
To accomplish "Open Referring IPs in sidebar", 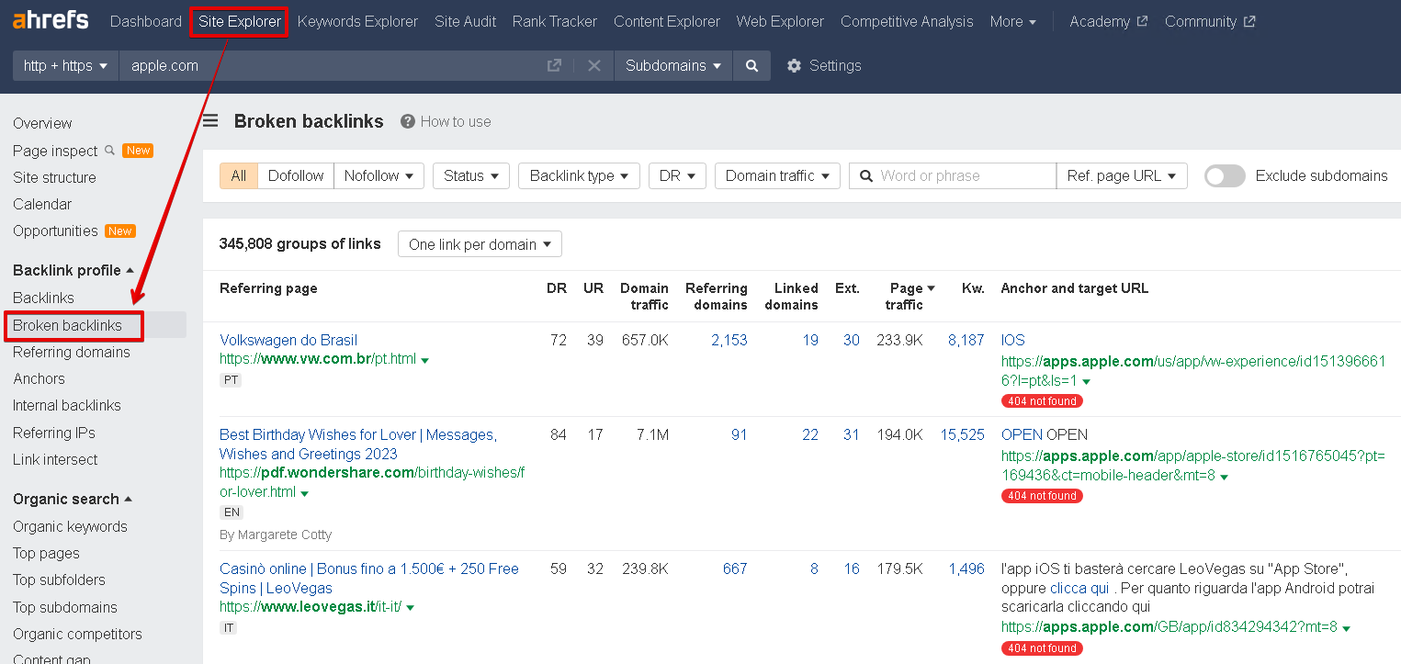I will pyautogui.click(x=54, y=433).
